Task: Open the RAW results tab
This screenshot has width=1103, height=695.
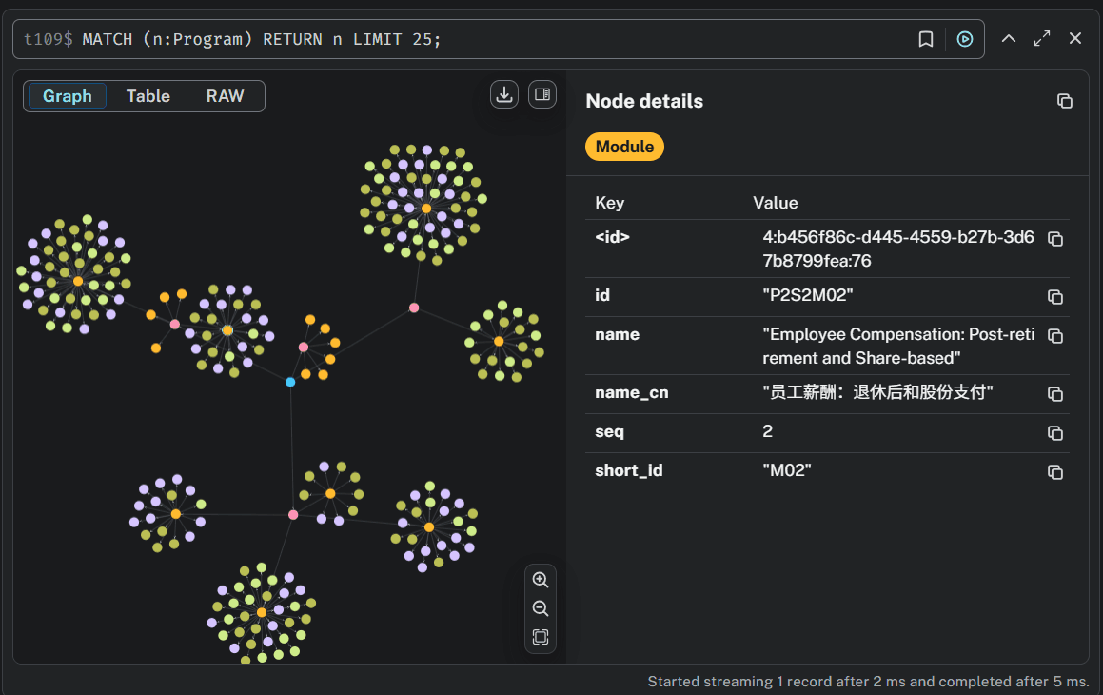Action: pos(225,95)
